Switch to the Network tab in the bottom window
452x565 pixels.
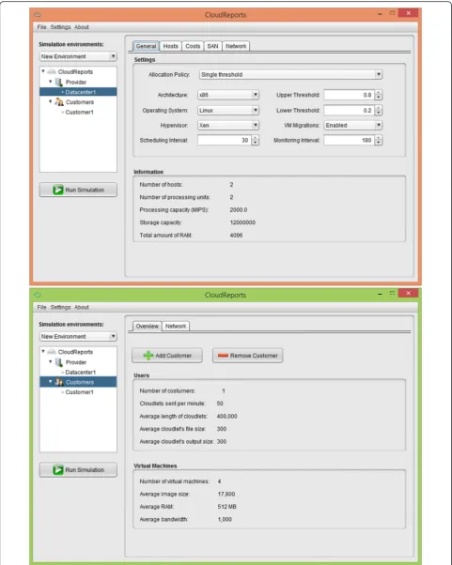click(176, 326)
